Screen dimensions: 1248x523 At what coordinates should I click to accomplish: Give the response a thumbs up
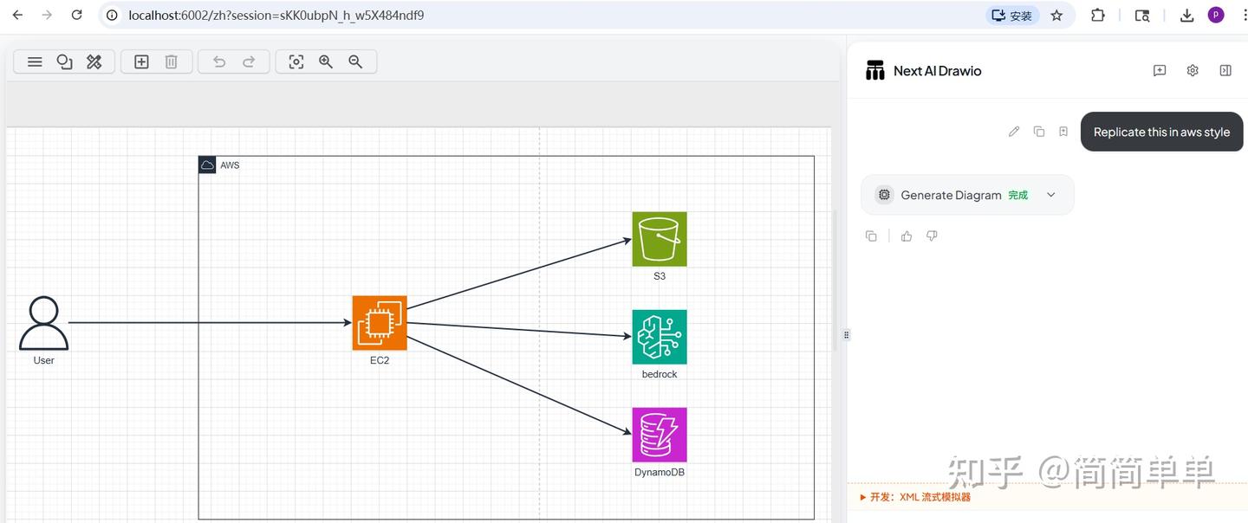coord(907,236)
